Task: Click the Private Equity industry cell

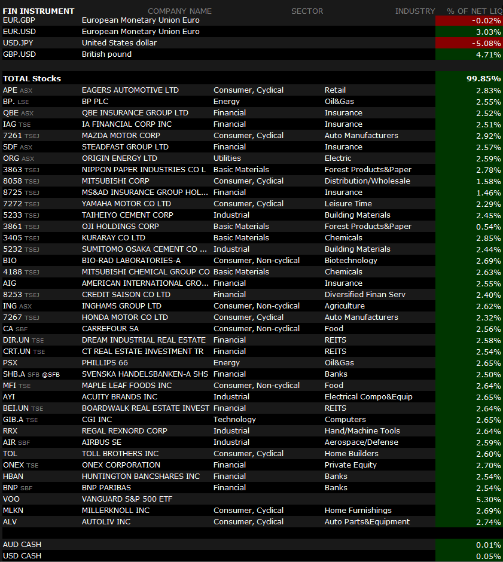Action: click(350, 465)
